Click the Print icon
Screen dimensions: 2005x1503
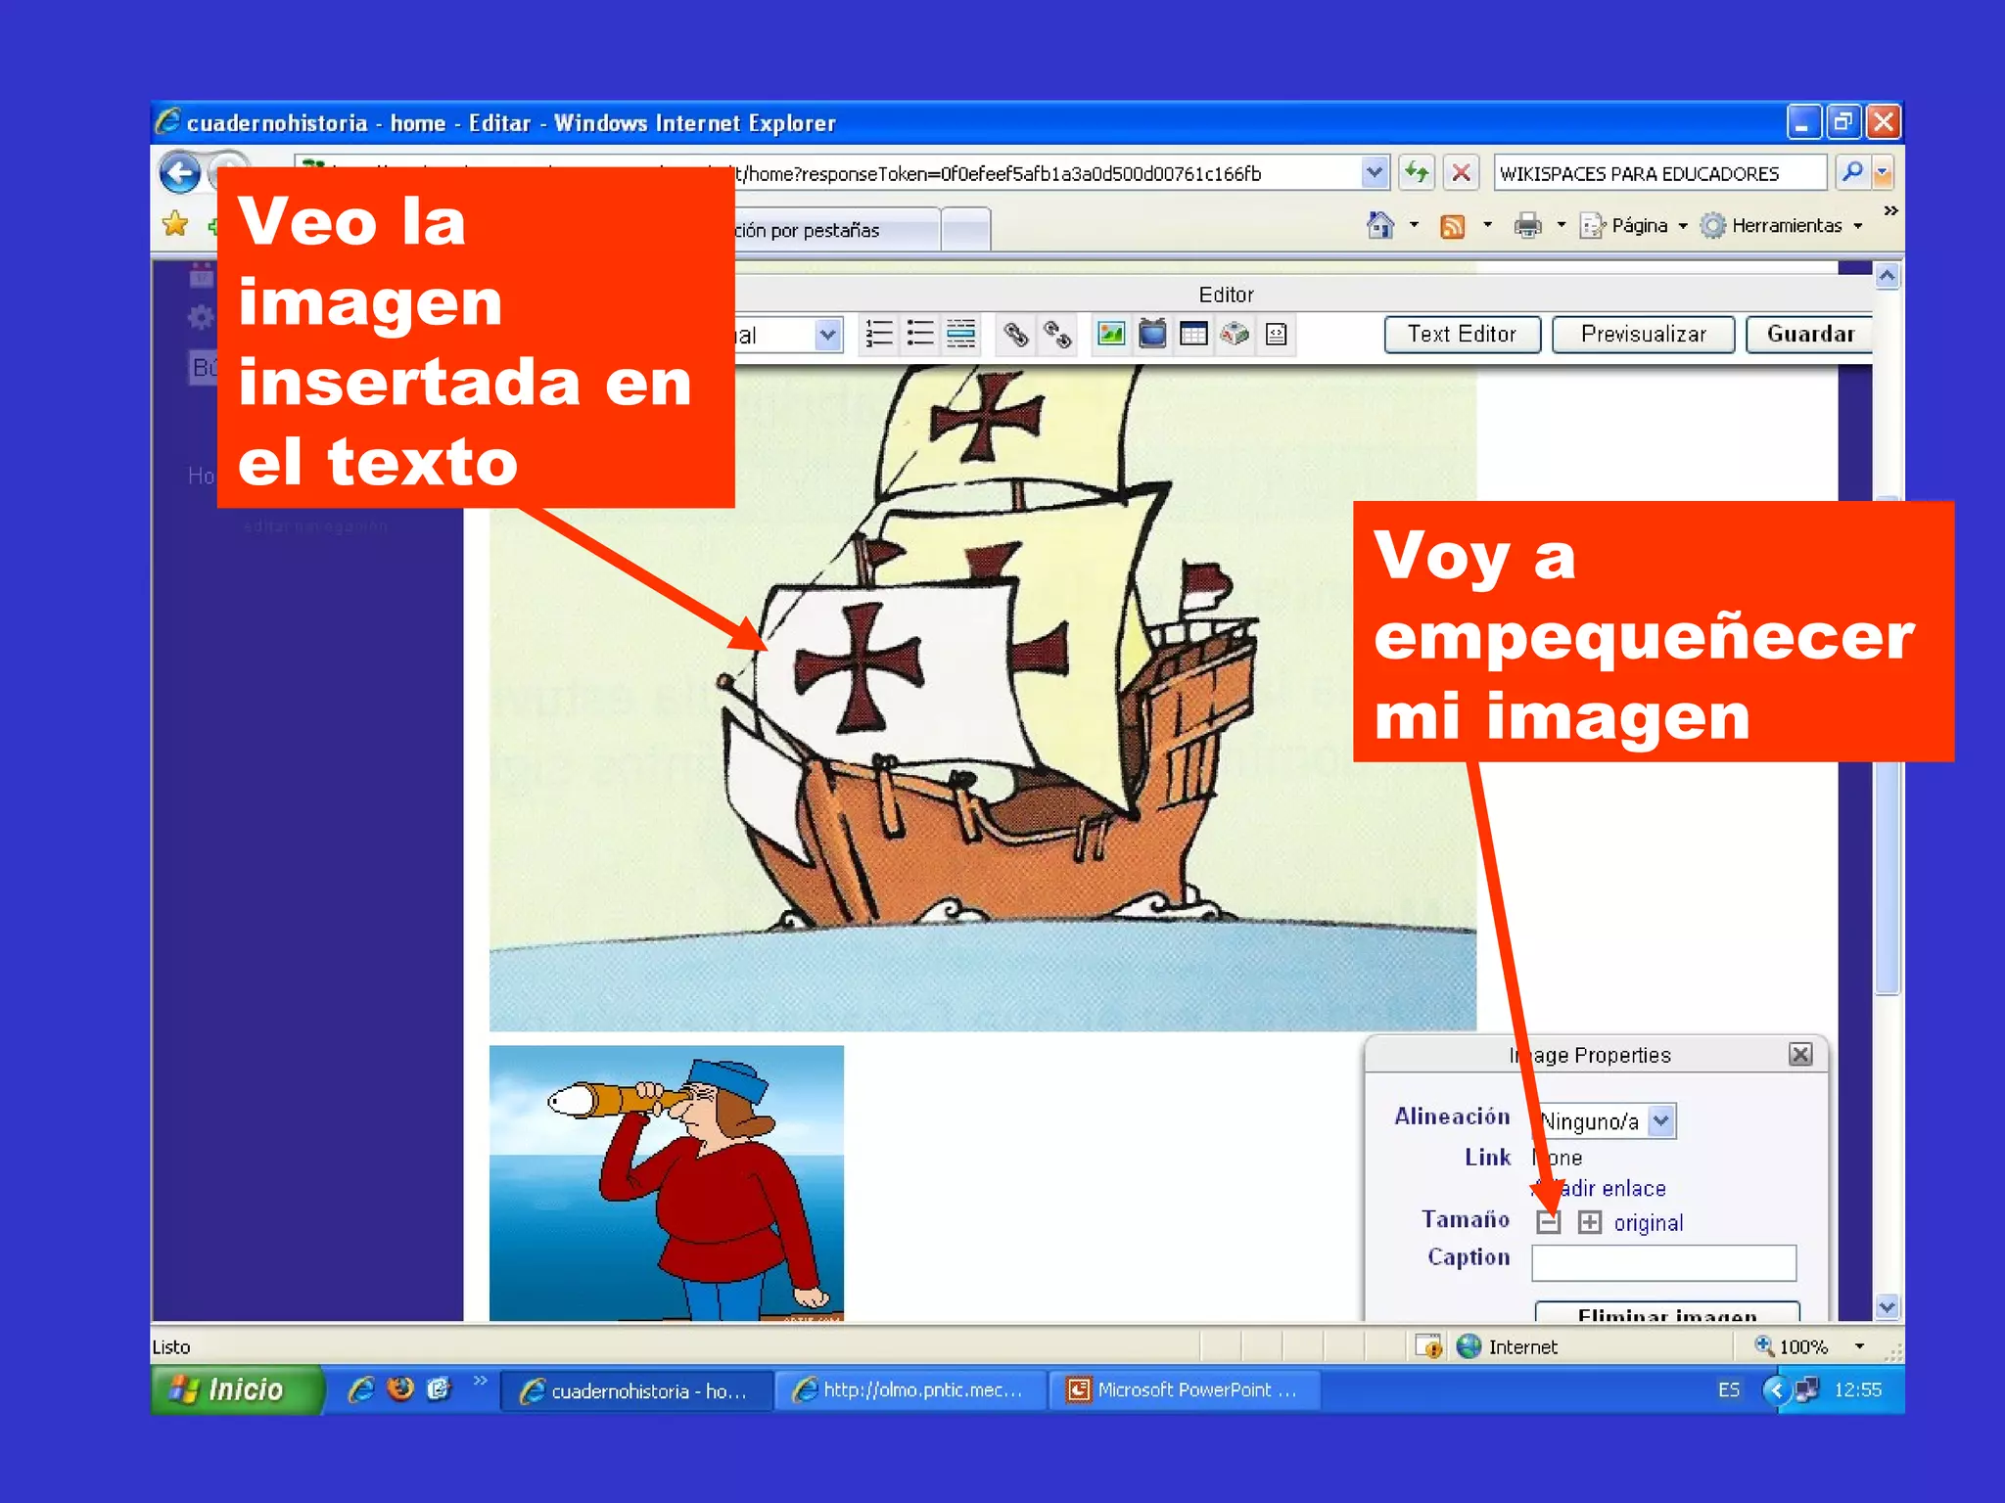(x=1527, y=226)
